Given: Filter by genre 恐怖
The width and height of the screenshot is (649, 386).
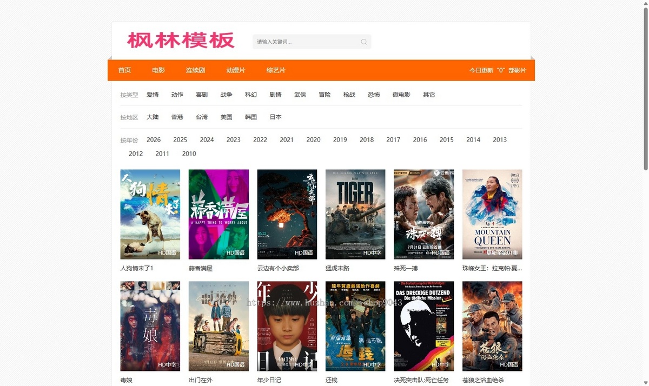Looking at the screenshot, I should tap(374, 95).
